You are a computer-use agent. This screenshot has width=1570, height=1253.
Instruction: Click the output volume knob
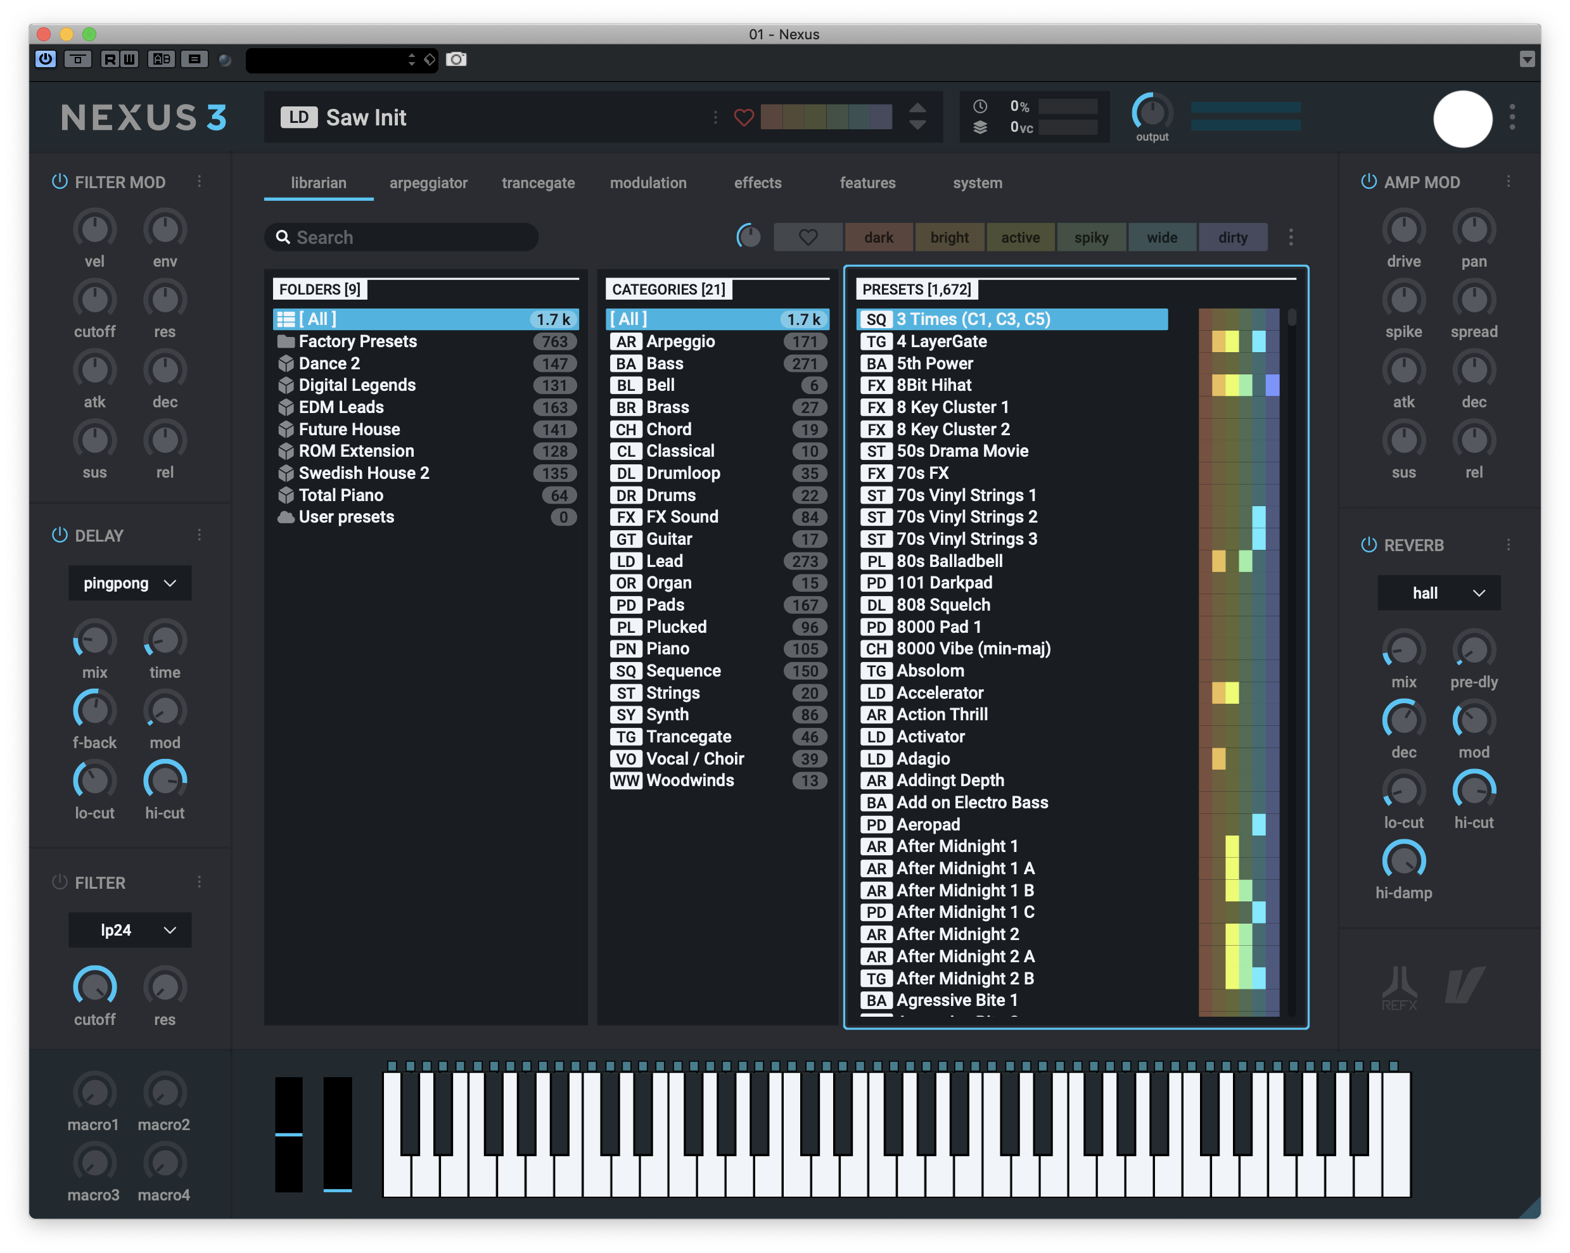pos(1151,113)
